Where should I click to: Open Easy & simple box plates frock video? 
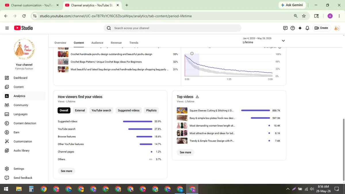tap(212, 118)
